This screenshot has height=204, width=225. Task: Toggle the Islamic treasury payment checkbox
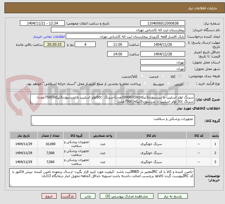click(145, 83)
